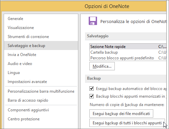Toggle Backup blocchi appunti memorizzati checkbox
169x129 pixels.
91,96
